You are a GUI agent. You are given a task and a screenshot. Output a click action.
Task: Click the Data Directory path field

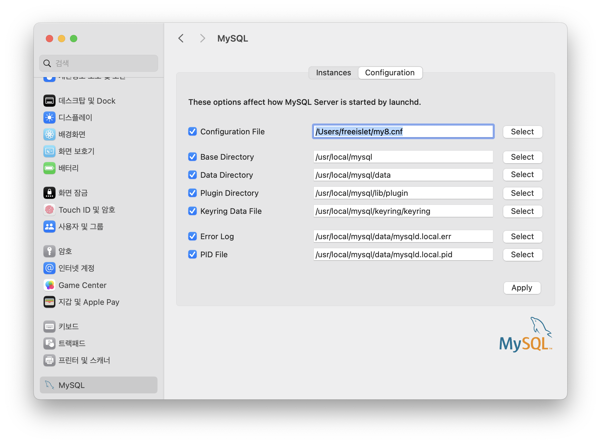pyautogui.click(x=403, y=175)
